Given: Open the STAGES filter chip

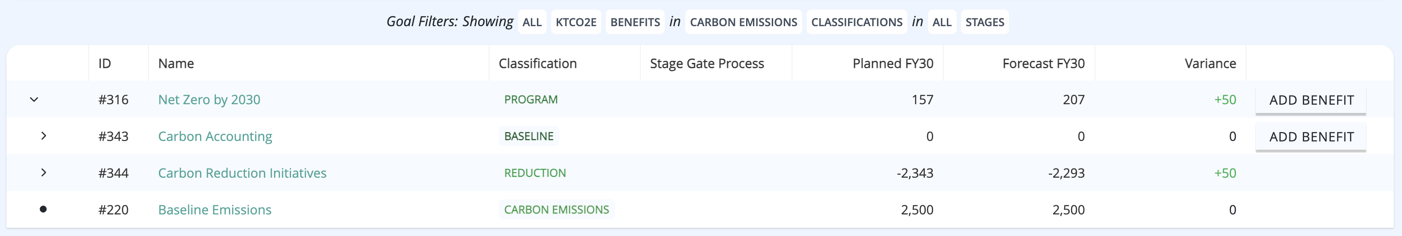Looking at the screenshot, I should coord(984,22).
